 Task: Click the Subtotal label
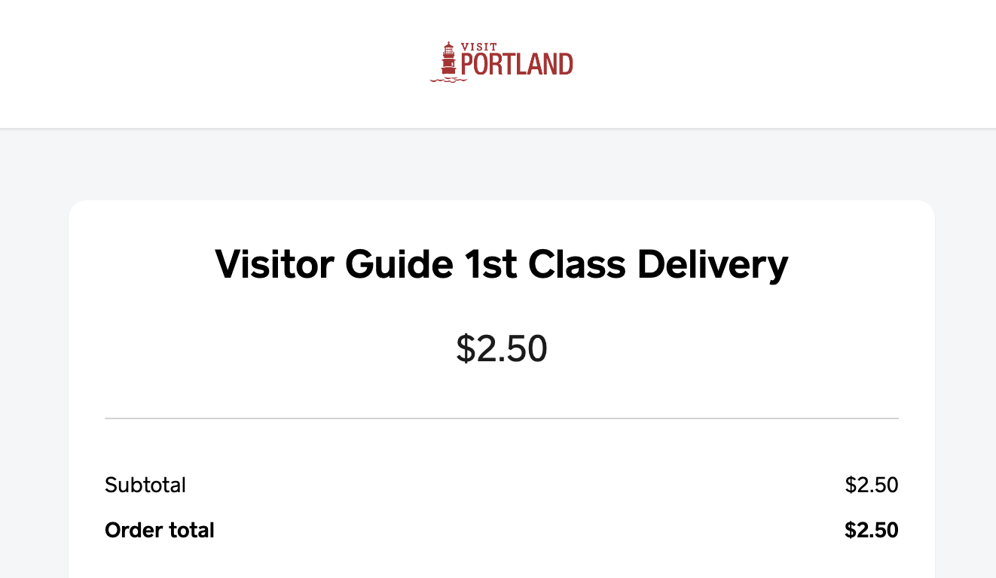[145, 485]
